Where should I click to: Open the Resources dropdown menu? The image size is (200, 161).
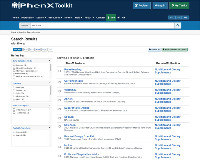click(x=55, y=18)
